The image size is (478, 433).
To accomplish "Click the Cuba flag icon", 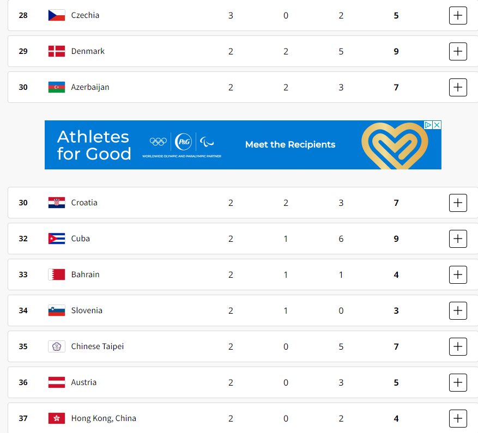I will [56, 239].
